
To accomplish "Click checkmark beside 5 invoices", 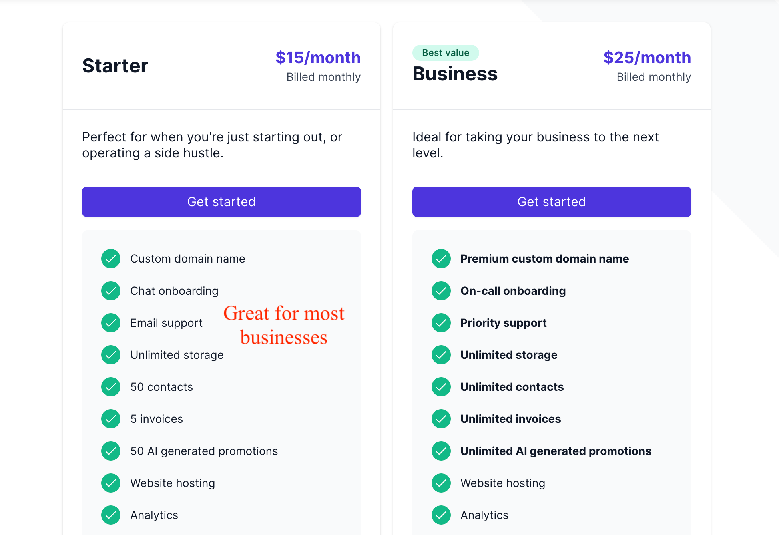I will tap(111, 419).
